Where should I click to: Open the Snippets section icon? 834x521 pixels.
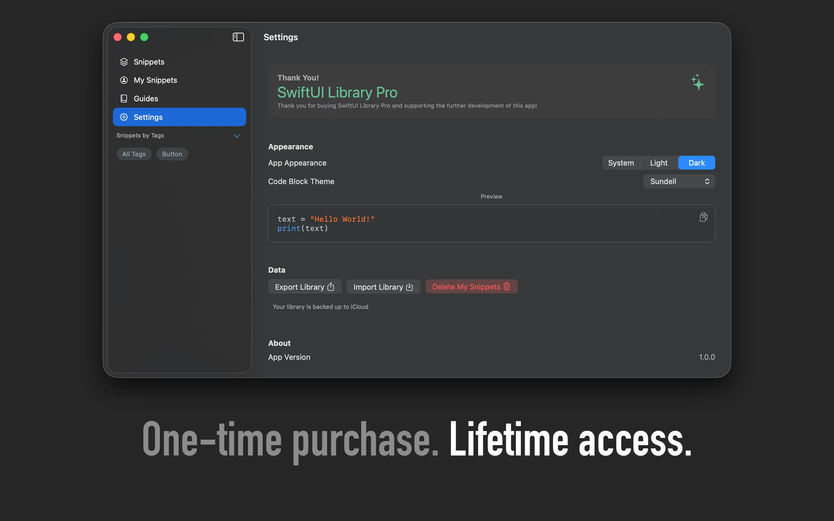(x=124, y=62)
